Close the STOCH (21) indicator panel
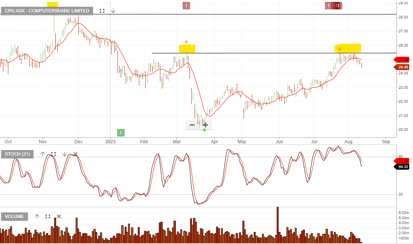This screenshot has width=413, height=244. [x=75, y=154]
